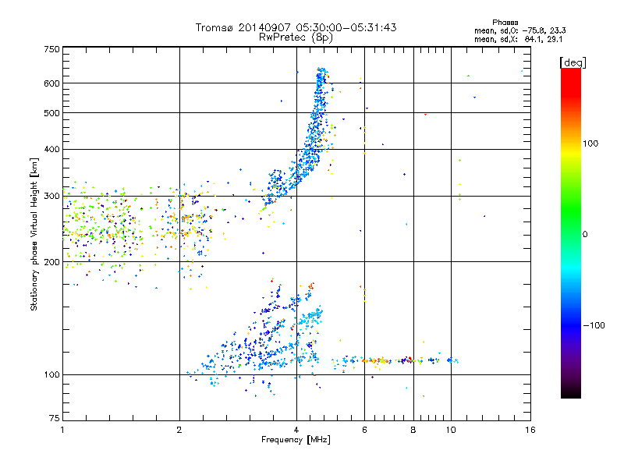Image resolution: width=624 pixels, height=468 pixels.
Task: Click the 'mean, sd,O: -75.8, 23.3' text
Action: pyautogui.click(x=520, y=30)
